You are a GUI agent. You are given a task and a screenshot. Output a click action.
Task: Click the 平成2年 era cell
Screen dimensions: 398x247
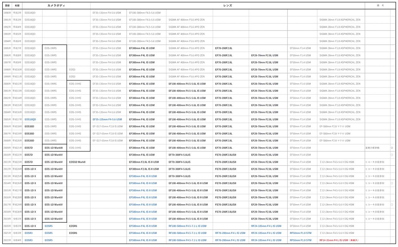(17, 13)
